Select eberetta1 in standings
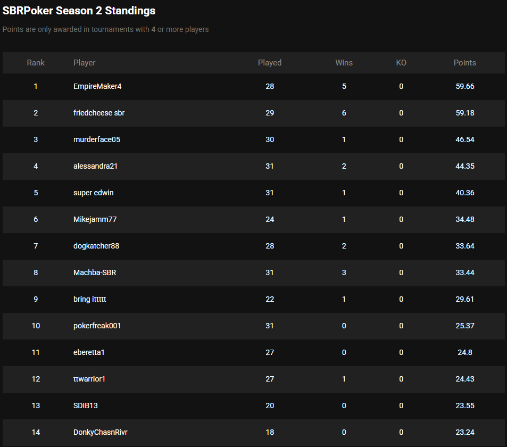This screenshot has width=507, height=447. (89, 352)
